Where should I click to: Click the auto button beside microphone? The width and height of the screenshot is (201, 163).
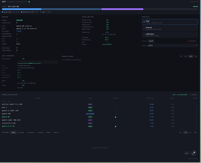(x=186, y=153)
